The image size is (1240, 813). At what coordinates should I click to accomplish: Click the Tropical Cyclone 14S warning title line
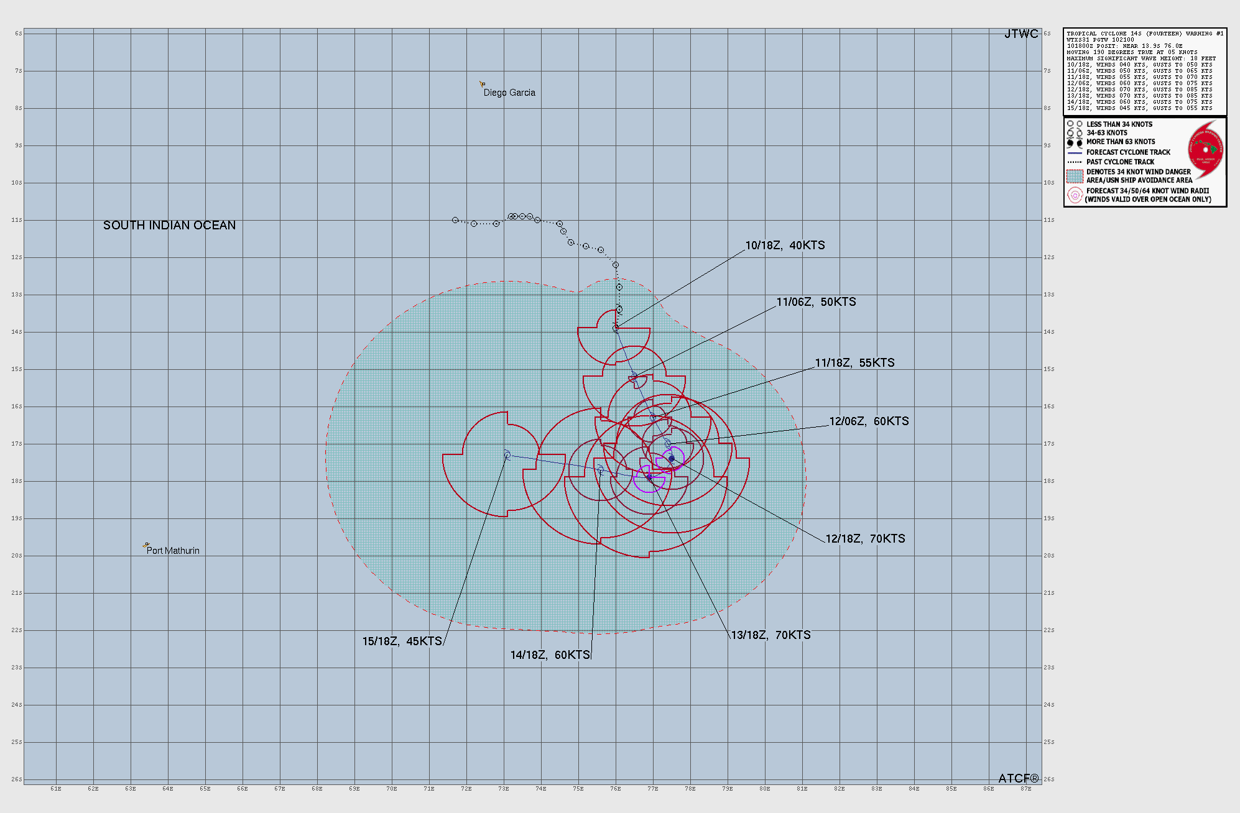[1144, 34]
